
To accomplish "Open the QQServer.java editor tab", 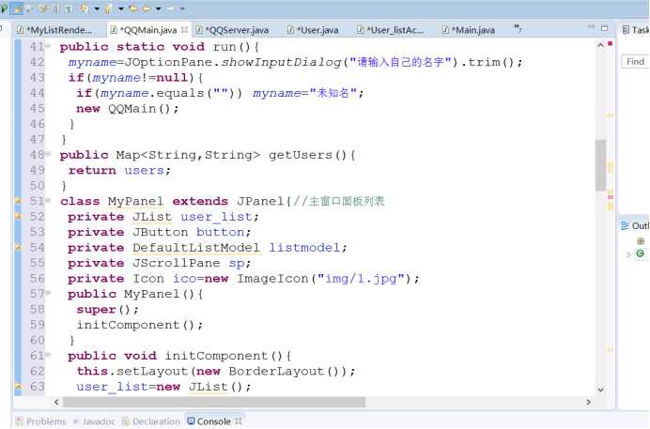I will click(232, 30).
